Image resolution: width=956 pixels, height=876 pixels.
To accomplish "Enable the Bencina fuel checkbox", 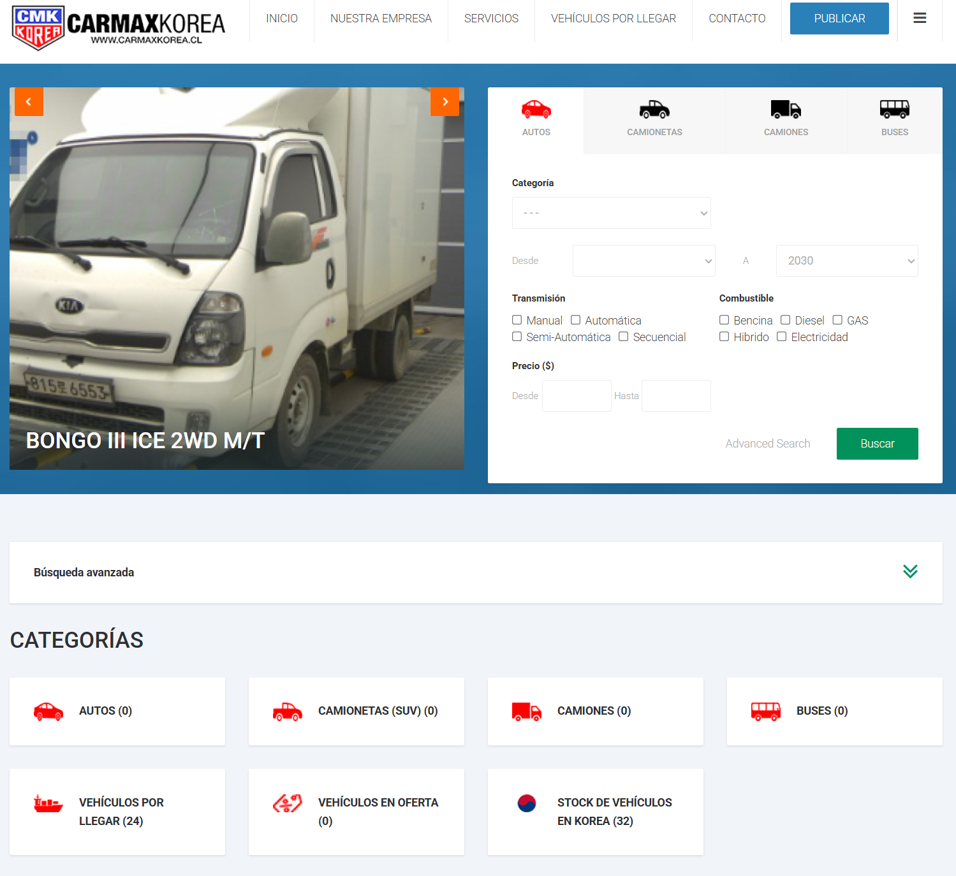I will point(724,320).
